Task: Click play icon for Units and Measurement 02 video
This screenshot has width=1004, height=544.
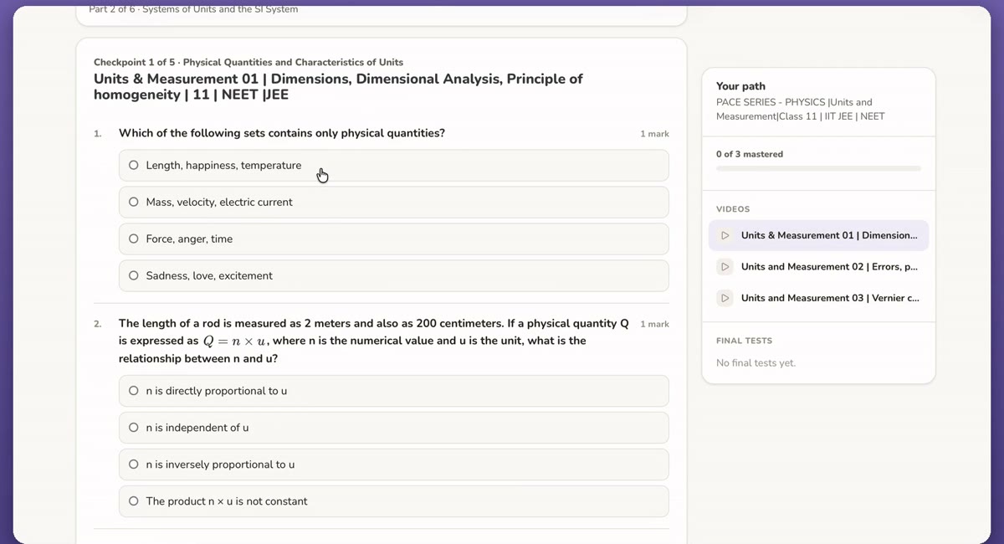Action: 725,267
